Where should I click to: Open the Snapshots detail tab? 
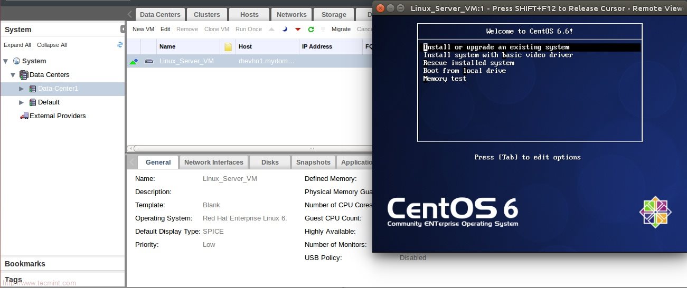point(313,162)
